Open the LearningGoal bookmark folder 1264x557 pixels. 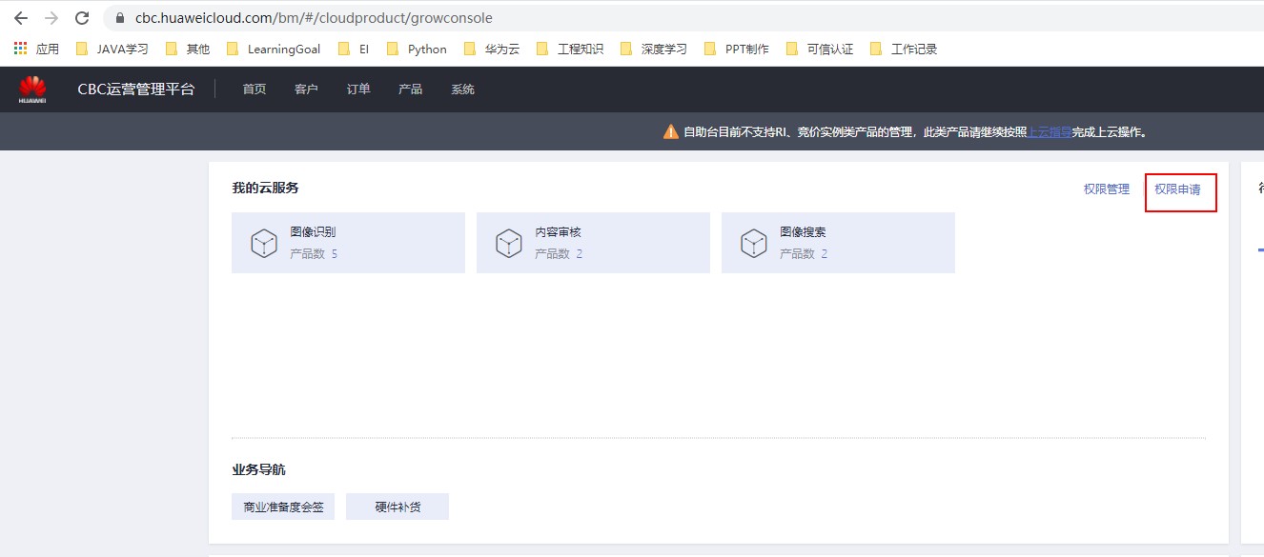coord(273,49)
